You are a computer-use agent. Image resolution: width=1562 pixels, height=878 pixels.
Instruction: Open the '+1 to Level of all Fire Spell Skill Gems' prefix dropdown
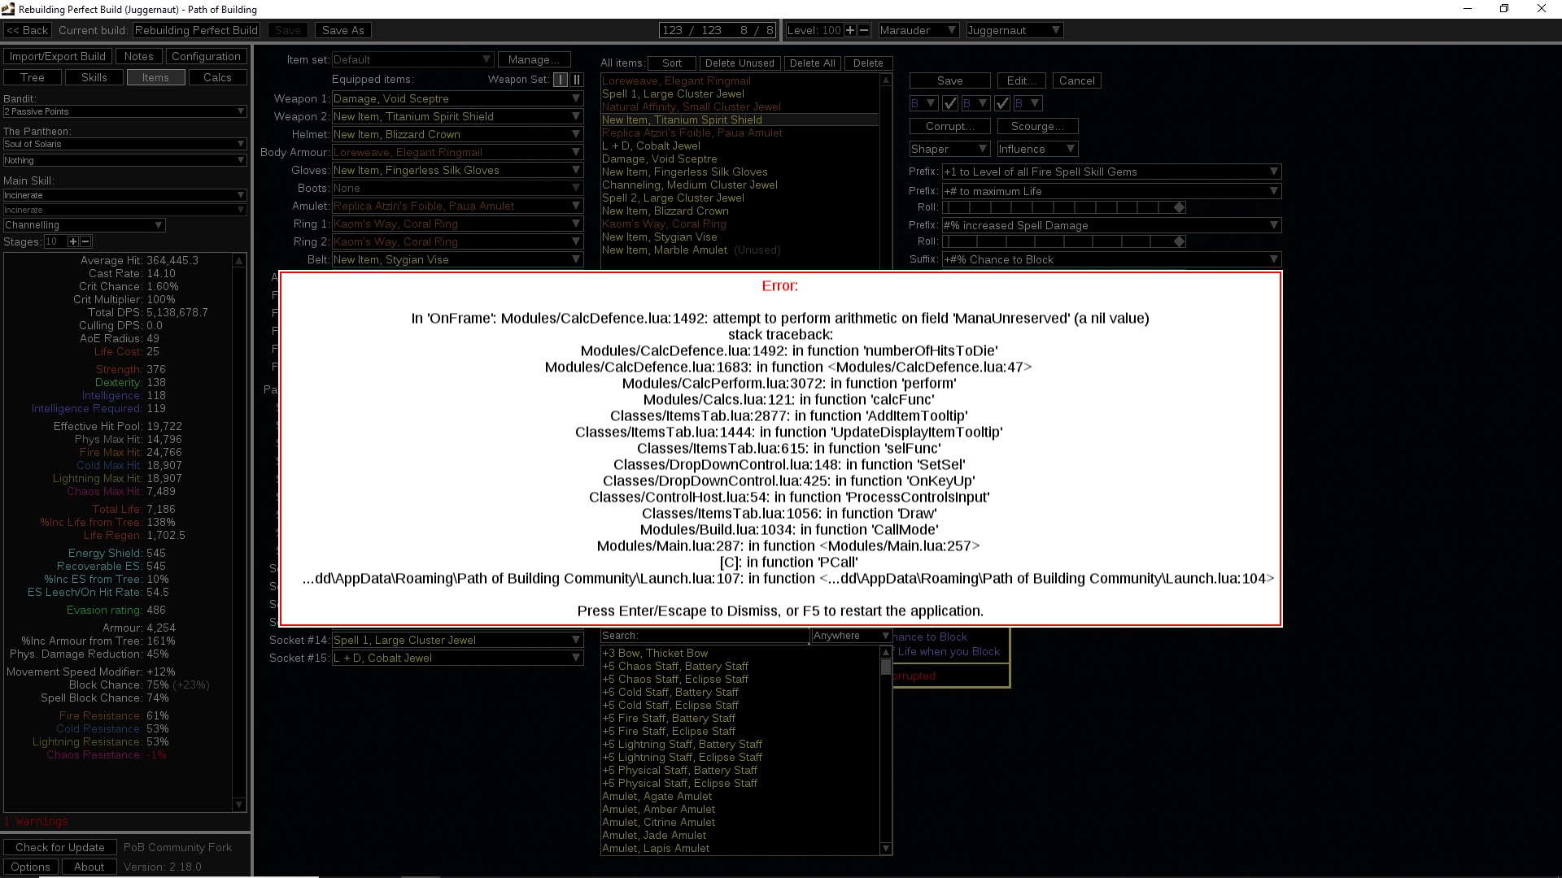[1110, 172]
